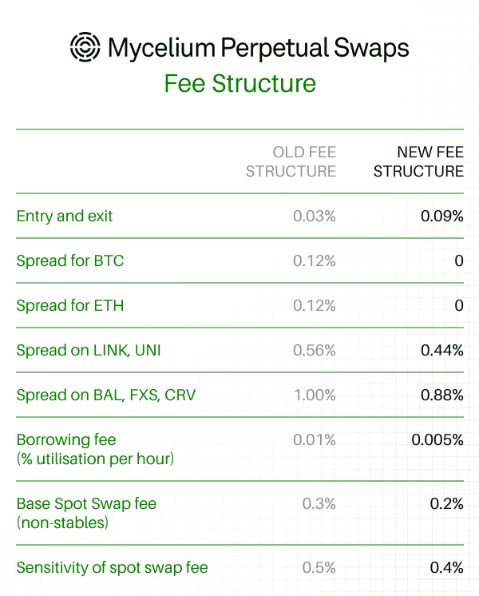Click the Sensitivity of spot swap fee label
Image resolution: width=479 pixels, height=596 pixels.
112,567
